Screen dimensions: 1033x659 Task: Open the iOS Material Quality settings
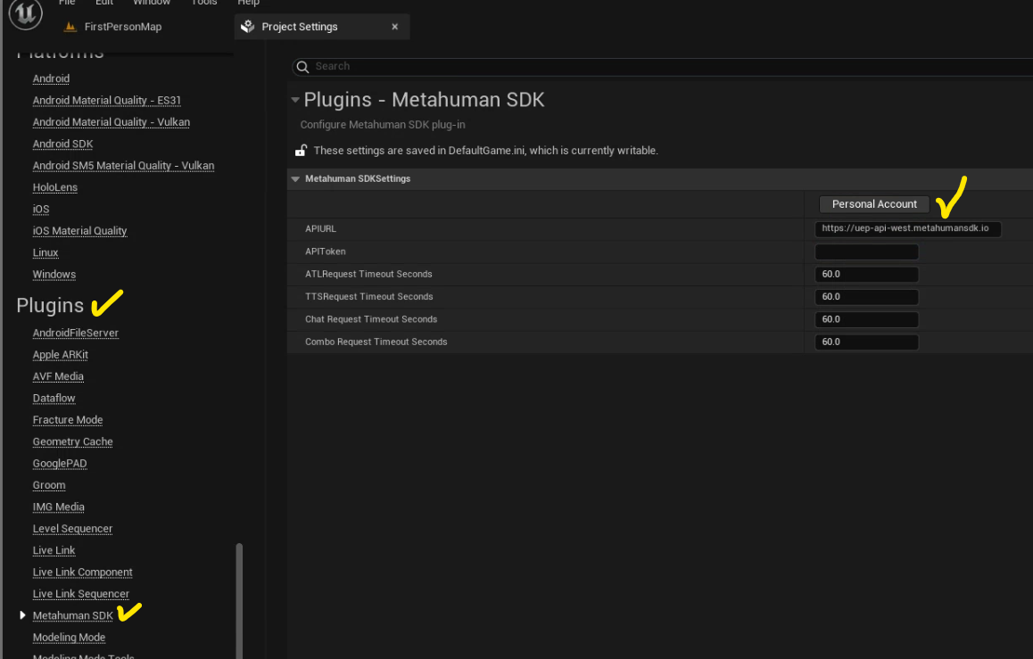[79, 230]
